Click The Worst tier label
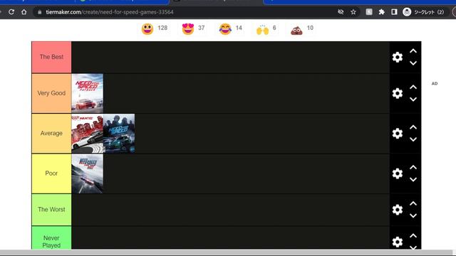 [x=51, y=210]
